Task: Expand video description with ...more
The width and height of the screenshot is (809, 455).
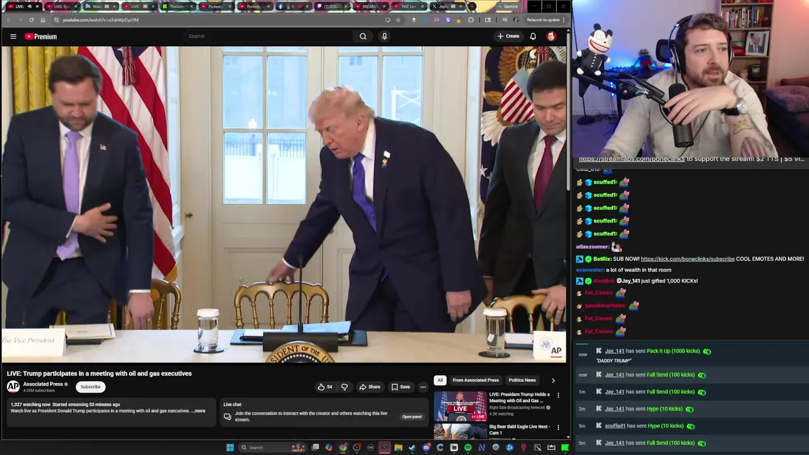Action: tap(198, 411)
